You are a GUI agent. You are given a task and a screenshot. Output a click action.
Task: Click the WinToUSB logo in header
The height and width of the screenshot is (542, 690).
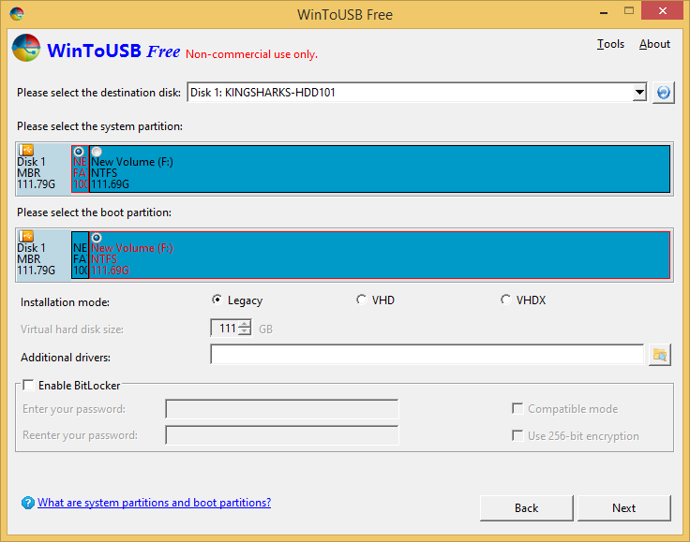point(26,48)
